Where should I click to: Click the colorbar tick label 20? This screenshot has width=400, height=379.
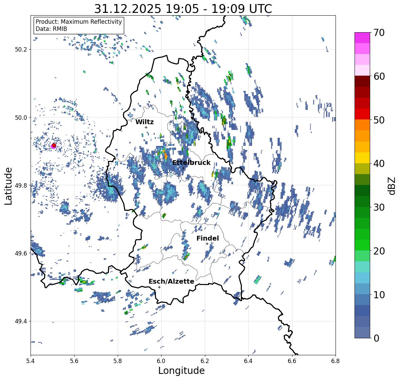[379, 251]
